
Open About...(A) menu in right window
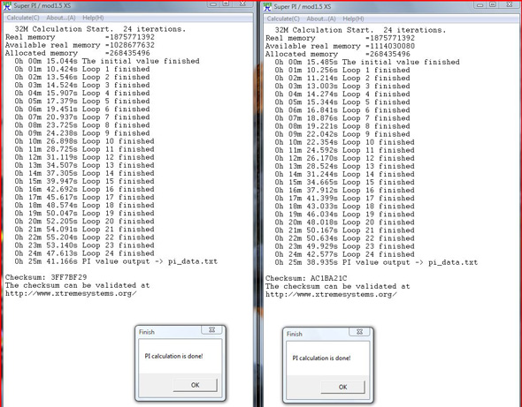321,19
